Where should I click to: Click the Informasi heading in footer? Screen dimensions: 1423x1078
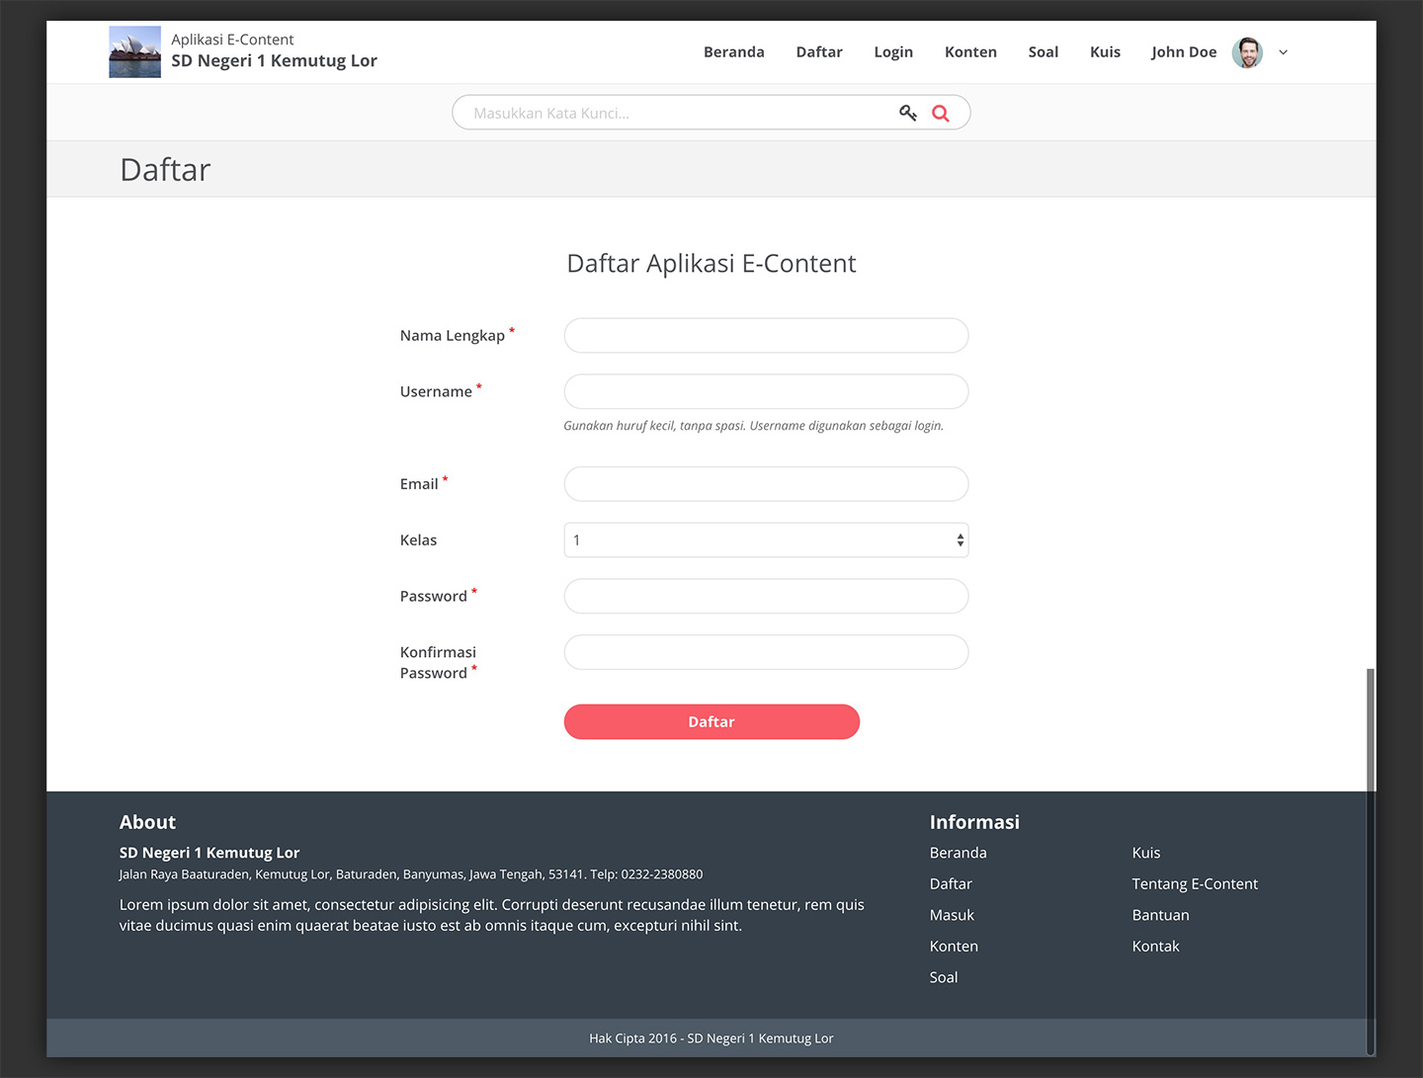pyautogui.click(x=974, y=822)
